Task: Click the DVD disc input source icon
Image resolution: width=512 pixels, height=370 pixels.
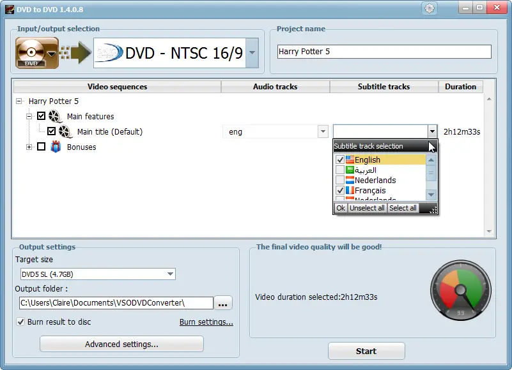Action: (36, 52)
